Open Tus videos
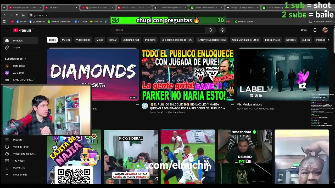 pyautogui.click(x=21, y=161)
